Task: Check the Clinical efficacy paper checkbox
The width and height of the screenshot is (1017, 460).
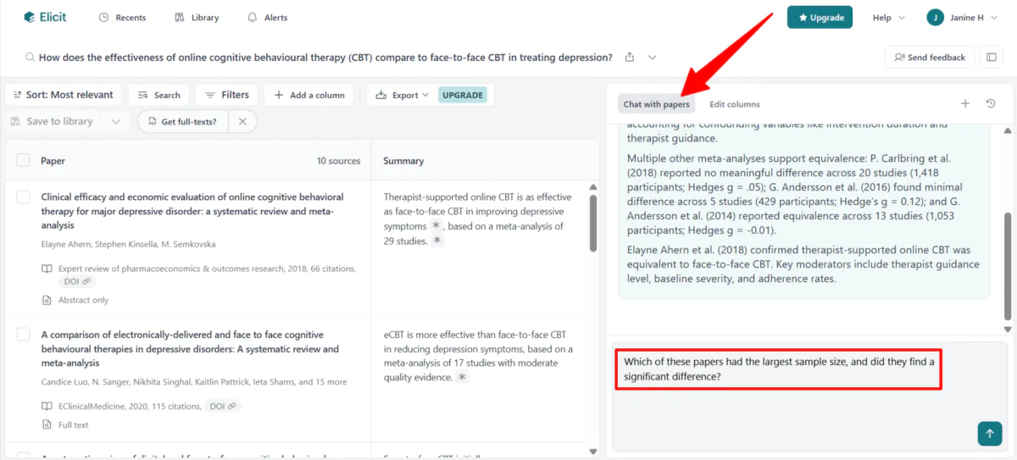Action: [x=23, y=197]
